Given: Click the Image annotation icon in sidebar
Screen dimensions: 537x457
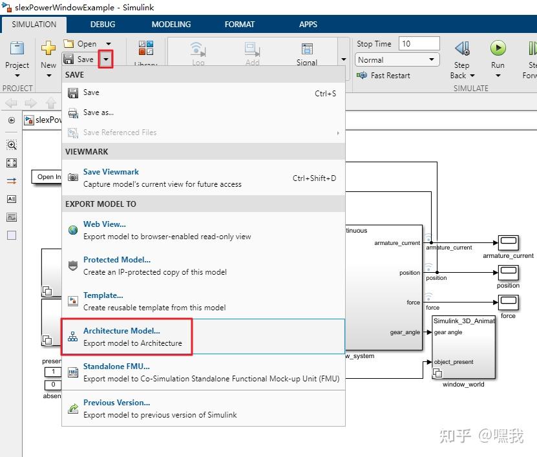Looking at the screenshot, I should pyautogui.click(x=11, y=217).
